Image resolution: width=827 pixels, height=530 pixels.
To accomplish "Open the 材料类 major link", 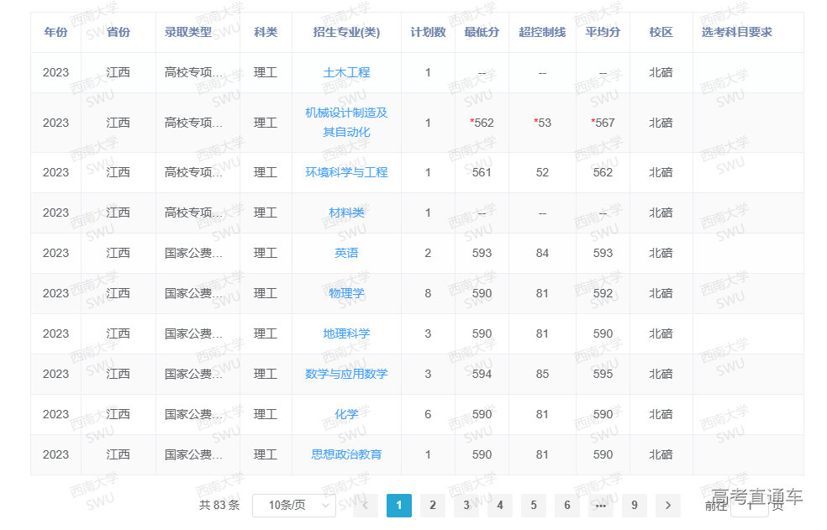I will point(346,213).
